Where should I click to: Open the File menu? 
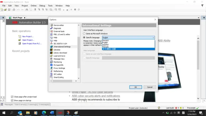click(4, 6)
